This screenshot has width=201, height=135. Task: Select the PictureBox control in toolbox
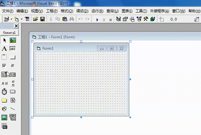click(x=13, y=40)
